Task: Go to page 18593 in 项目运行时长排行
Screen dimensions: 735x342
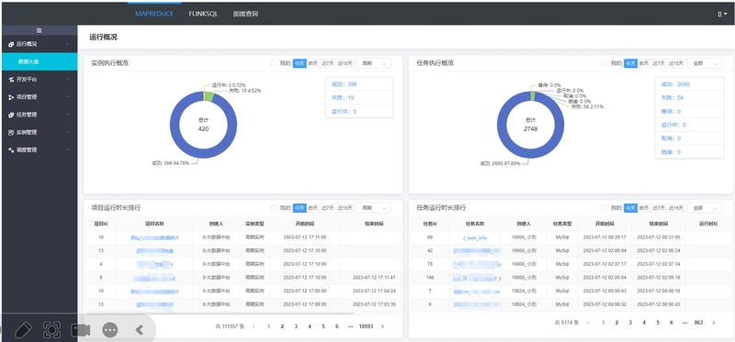Action: [x=366, y=326]
